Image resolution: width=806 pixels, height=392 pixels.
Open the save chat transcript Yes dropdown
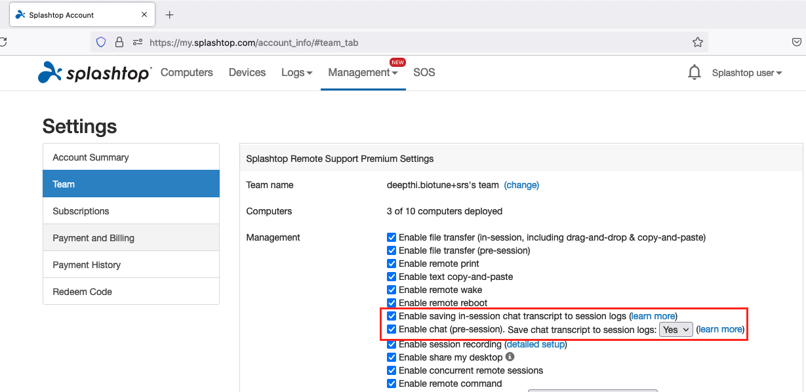point(675,330)
